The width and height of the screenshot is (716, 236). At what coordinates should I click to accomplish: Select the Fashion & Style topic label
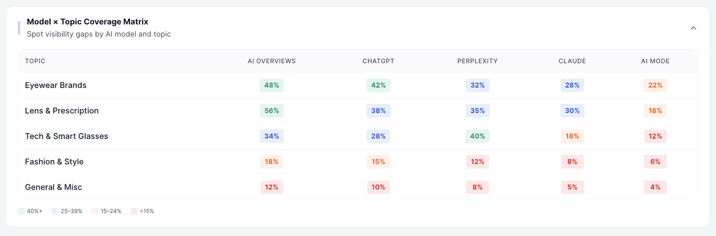tap(54, 162)
